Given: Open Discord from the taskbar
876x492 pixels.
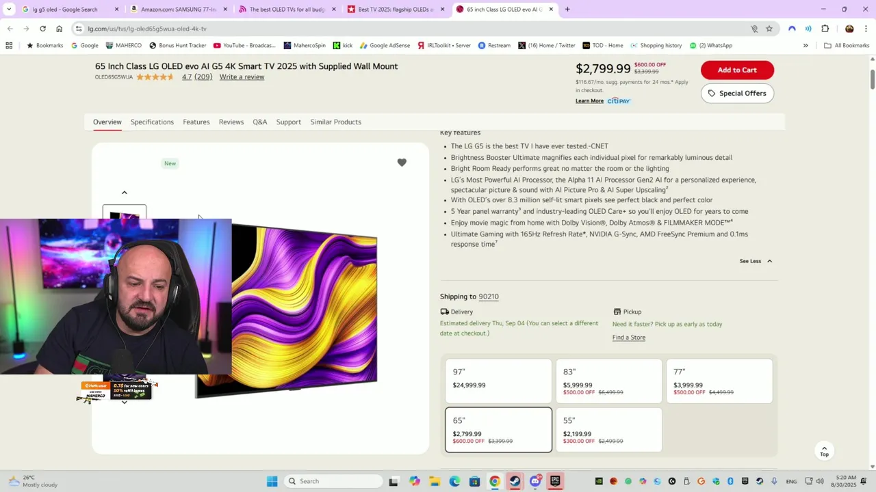Looking at the screenshot, I should click(x=535, y=481).
